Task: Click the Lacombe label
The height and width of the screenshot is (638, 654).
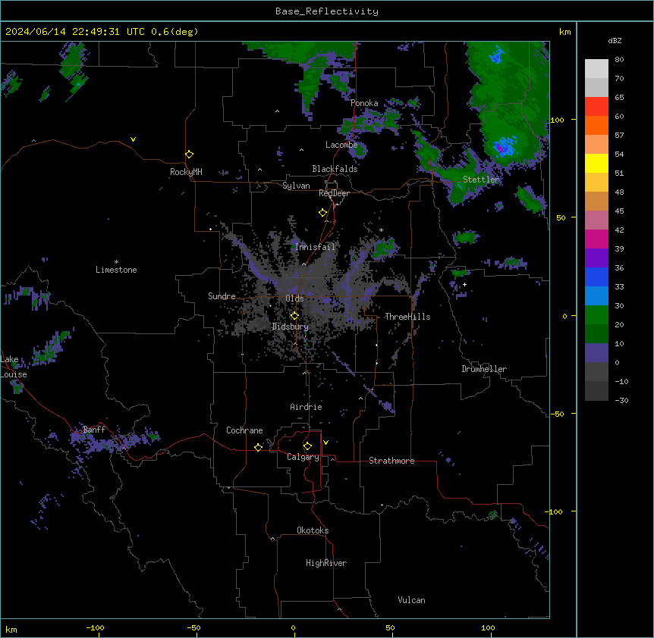Action: pos(341,145)
